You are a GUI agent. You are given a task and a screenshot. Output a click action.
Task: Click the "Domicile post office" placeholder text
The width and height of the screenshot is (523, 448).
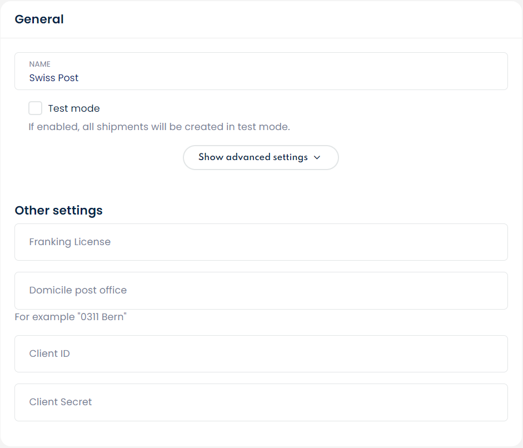point(78,291)
